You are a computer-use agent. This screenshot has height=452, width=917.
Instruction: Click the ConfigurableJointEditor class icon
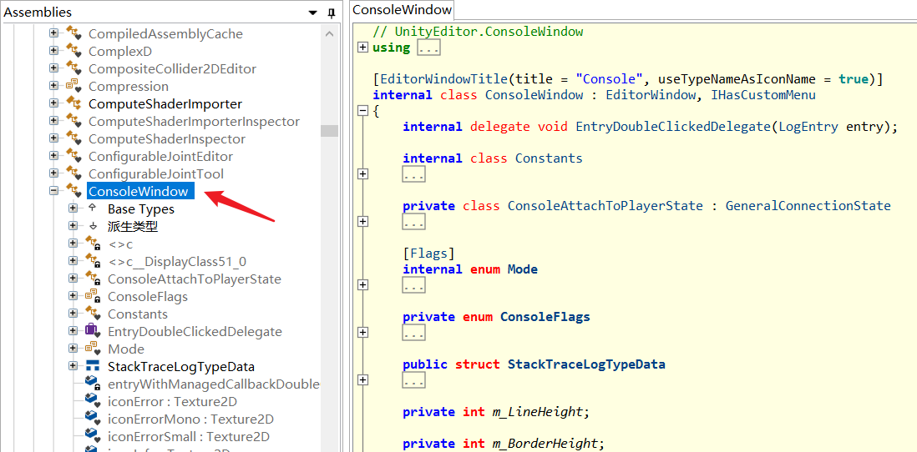pyautogui.click(x=73, y=156)
